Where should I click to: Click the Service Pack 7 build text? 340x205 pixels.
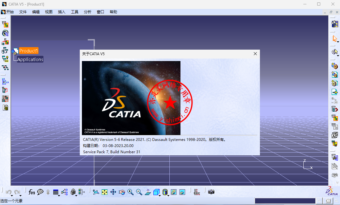112,152
